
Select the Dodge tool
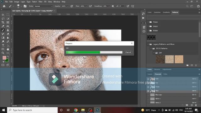point(3,41)
